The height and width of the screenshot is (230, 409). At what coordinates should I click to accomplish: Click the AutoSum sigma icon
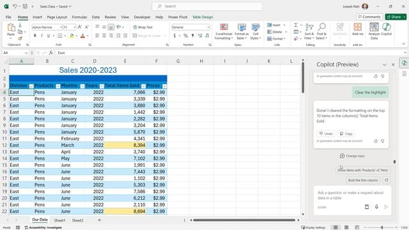click(296, 25)
